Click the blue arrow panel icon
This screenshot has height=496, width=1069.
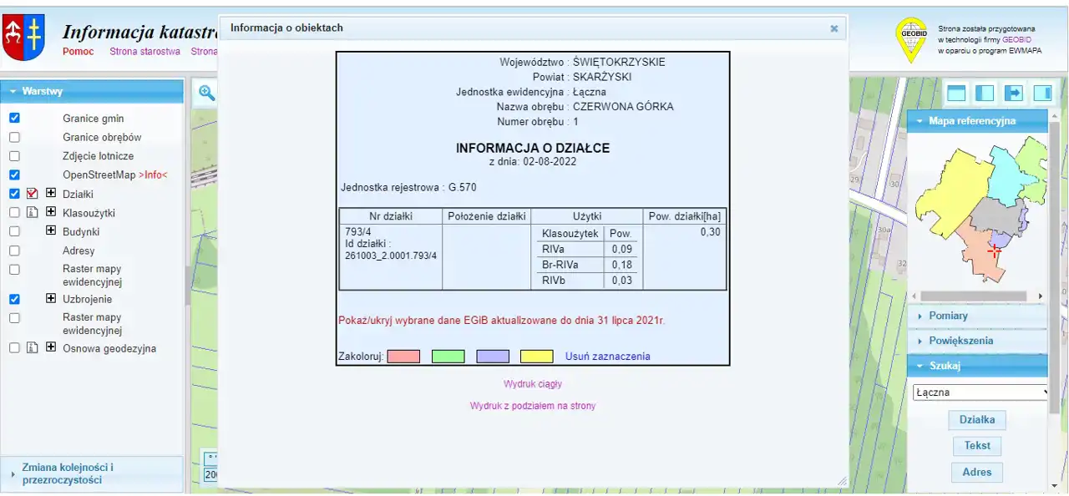[1014, 93]
